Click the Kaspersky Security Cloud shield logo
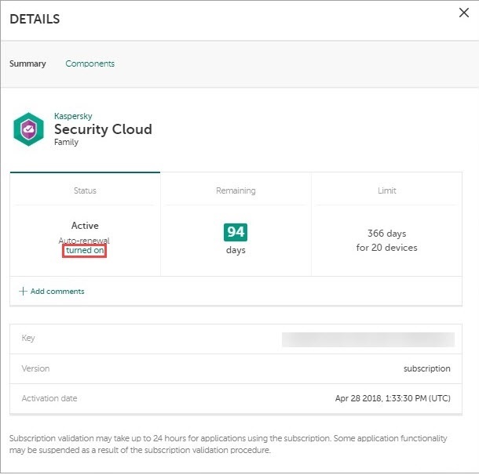 click(29, 129)
